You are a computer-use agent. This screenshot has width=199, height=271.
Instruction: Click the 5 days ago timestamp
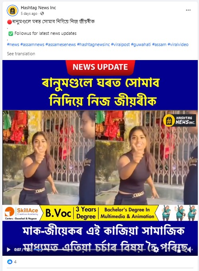point(29,14)
